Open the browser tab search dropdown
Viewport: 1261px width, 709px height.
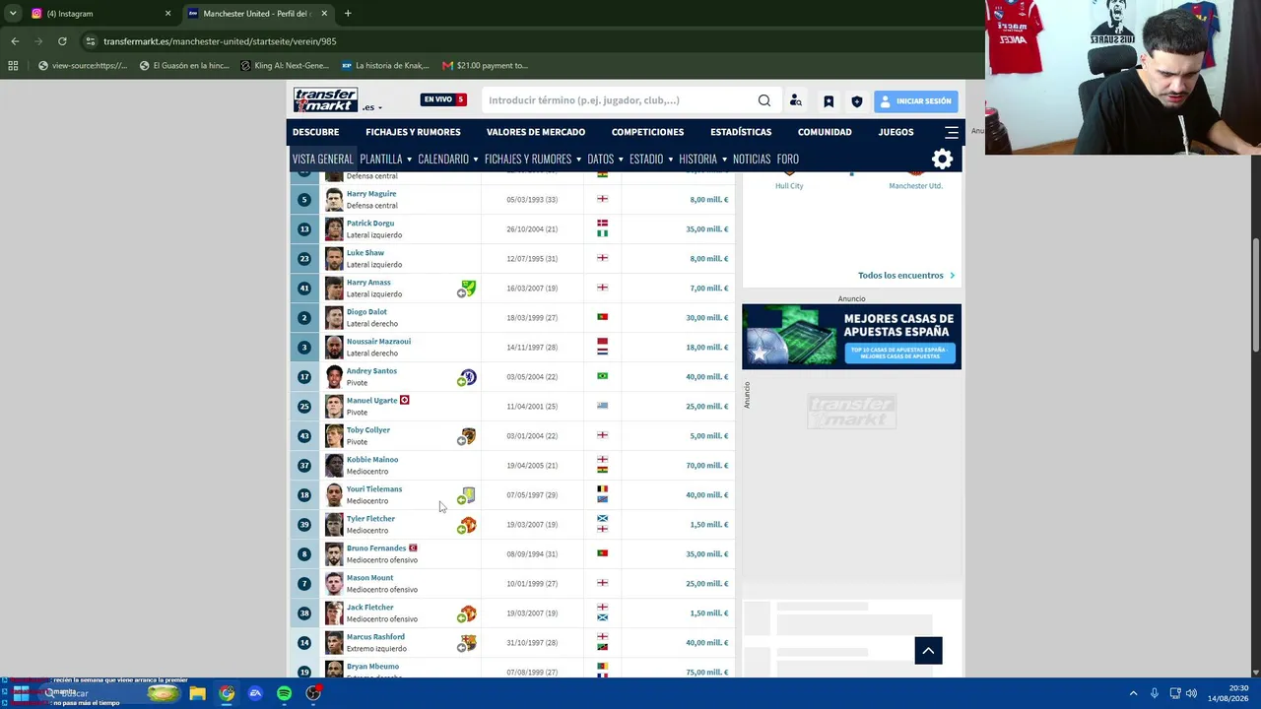13,14
